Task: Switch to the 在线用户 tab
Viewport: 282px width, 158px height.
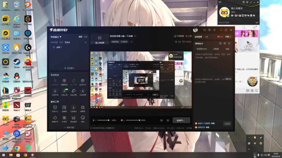Action: (x=202, y=49)
